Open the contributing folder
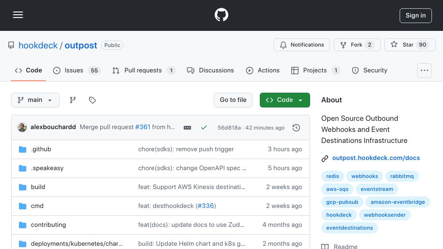Screen dimensions: 443x249 click(x=48, y=225)
